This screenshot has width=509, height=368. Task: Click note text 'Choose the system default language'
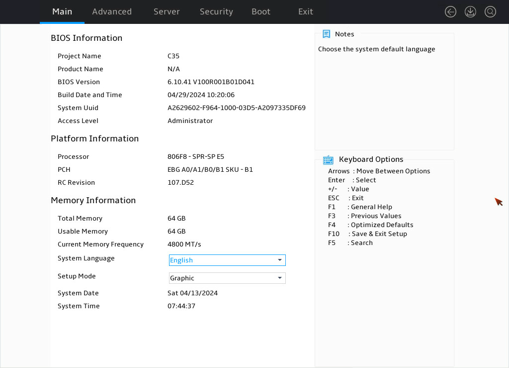(377, 49)
